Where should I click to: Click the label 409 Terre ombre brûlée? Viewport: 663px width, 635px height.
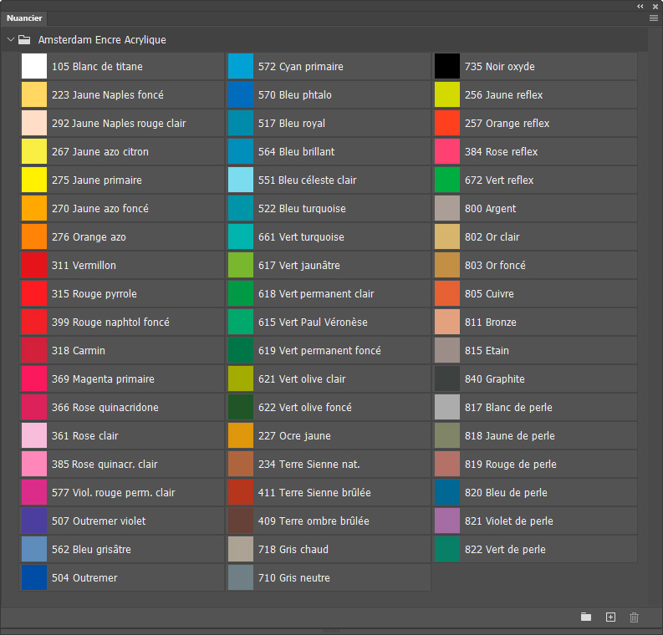tap(314, 521)
